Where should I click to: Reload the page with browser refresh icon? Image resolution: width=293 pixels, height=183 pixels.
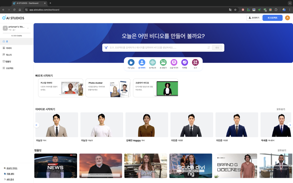tap(14, 10)
